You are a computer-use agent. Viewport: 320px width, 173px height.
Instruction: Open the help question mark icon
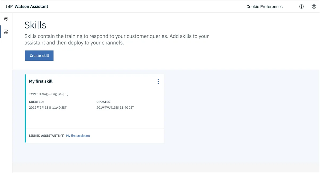(x=301, y=7)
